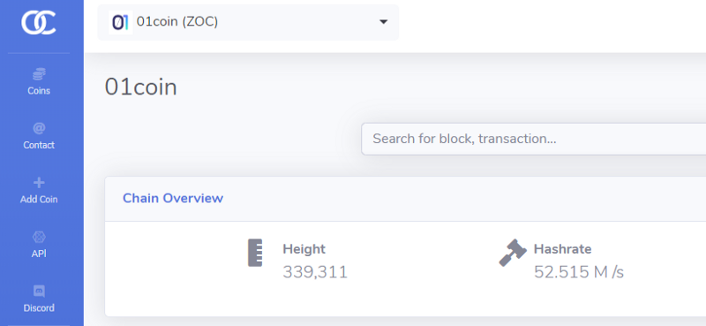Open the Discord text link
The height and width of the screenshot is (326, 706).
click(39, 308)
